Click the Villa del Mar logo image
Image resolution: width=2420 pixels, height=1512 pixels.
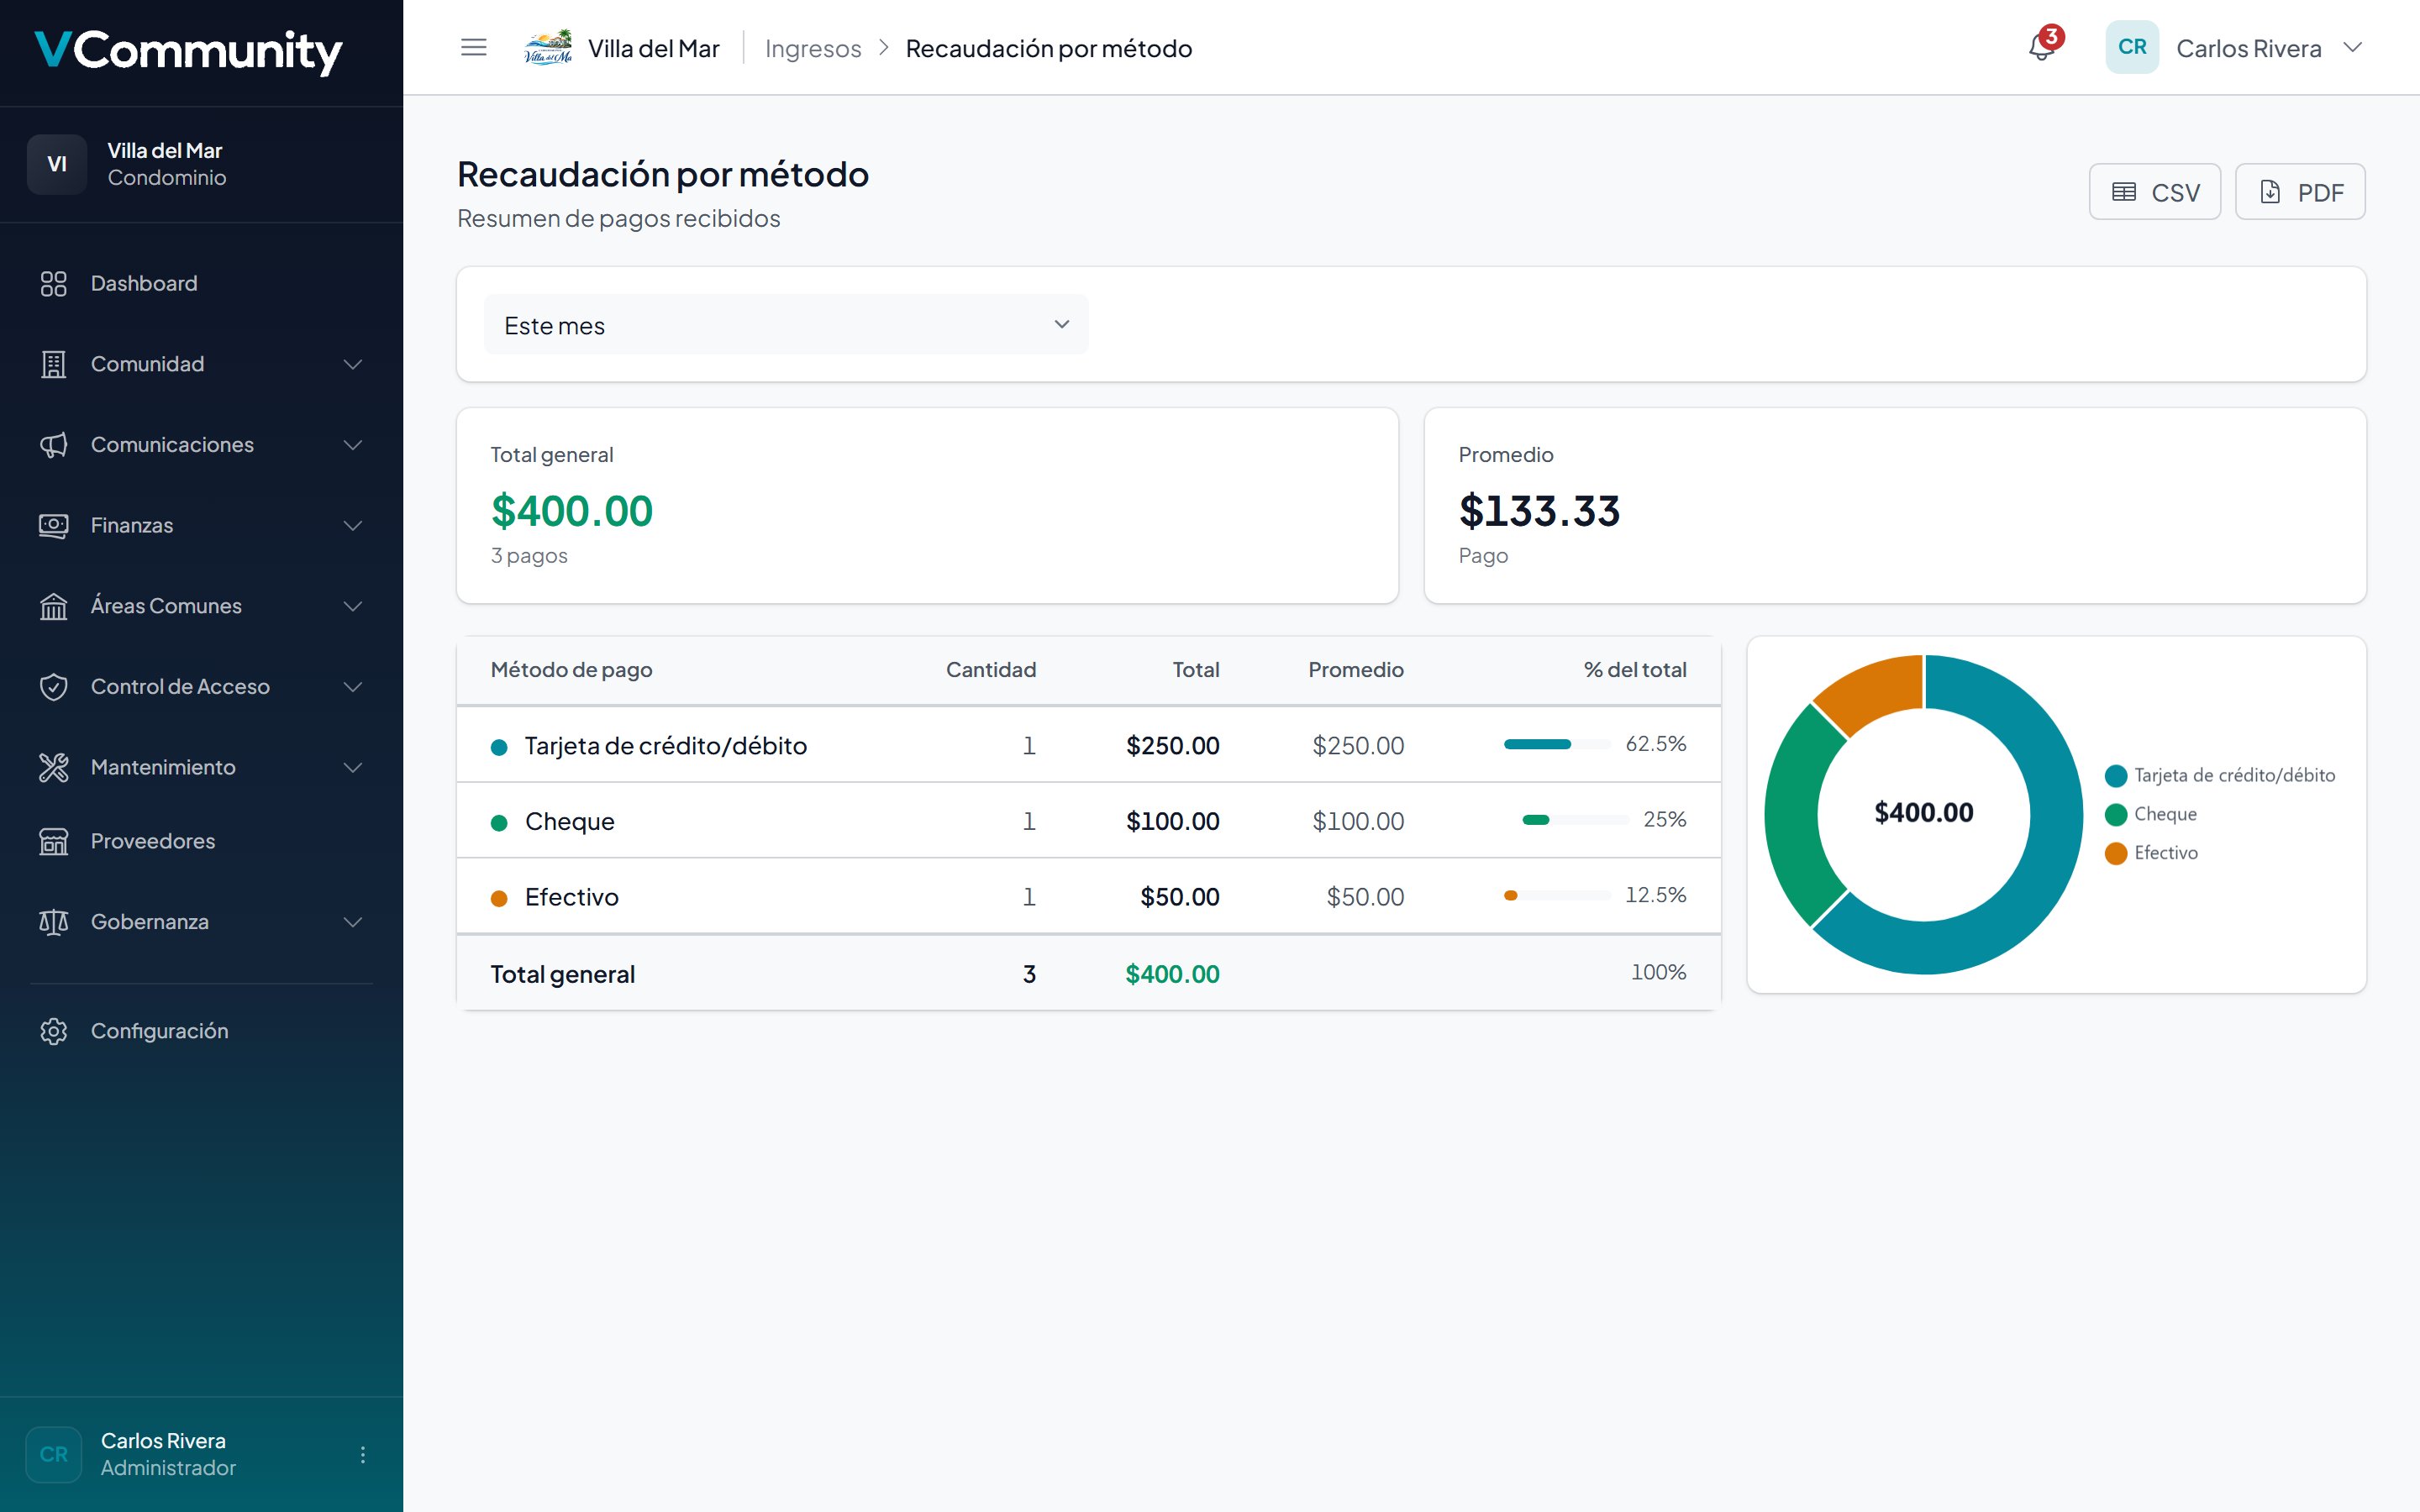coord(548,47)
